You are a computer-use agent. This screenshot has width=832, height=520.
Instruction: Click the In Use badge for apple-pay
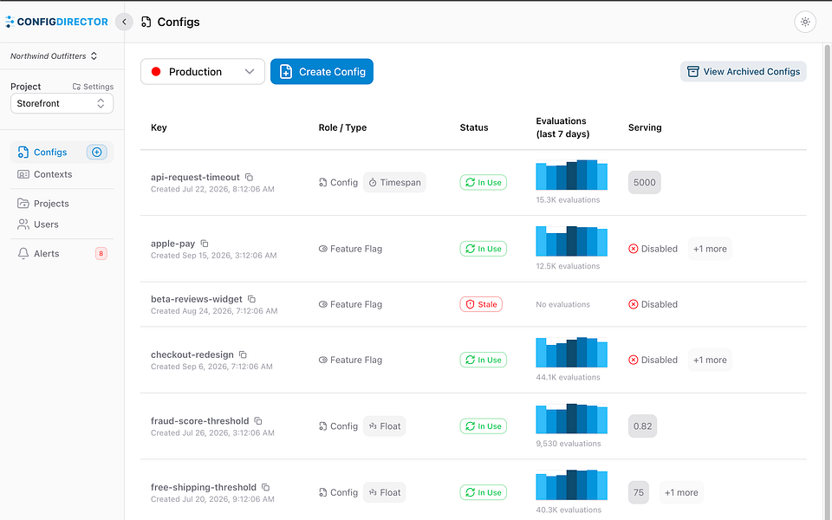pos(484,249)
